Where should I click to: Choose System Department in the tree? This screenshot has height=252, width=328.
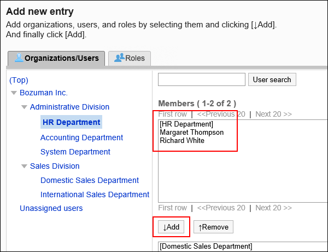coord(75,152)
